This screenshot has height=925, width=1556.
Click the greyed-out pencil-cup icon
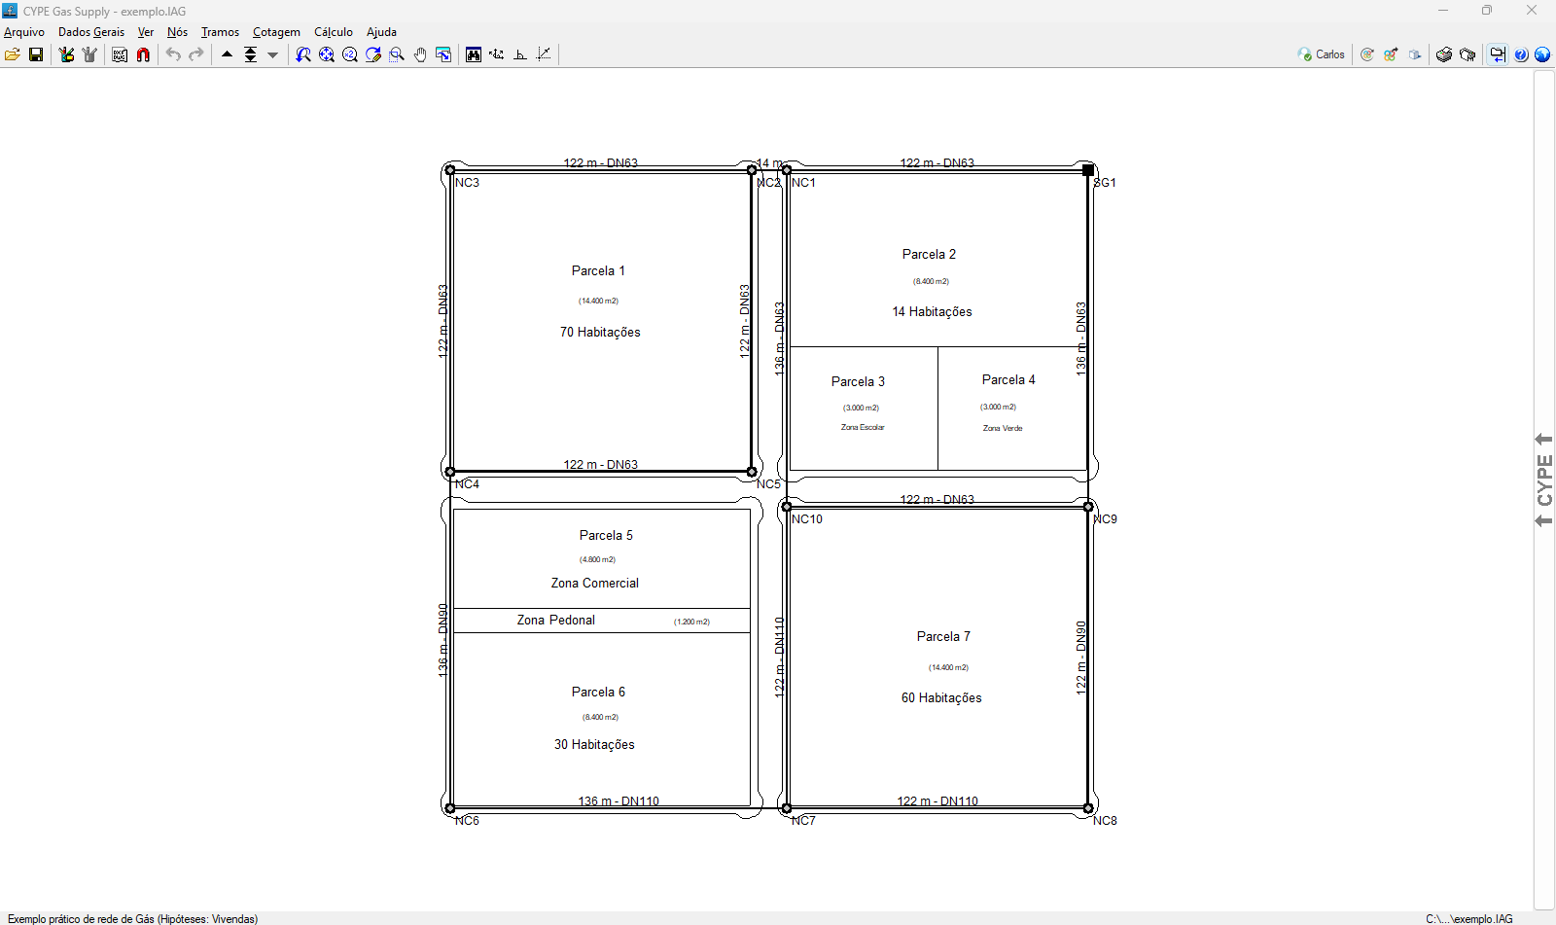(89, 54)
